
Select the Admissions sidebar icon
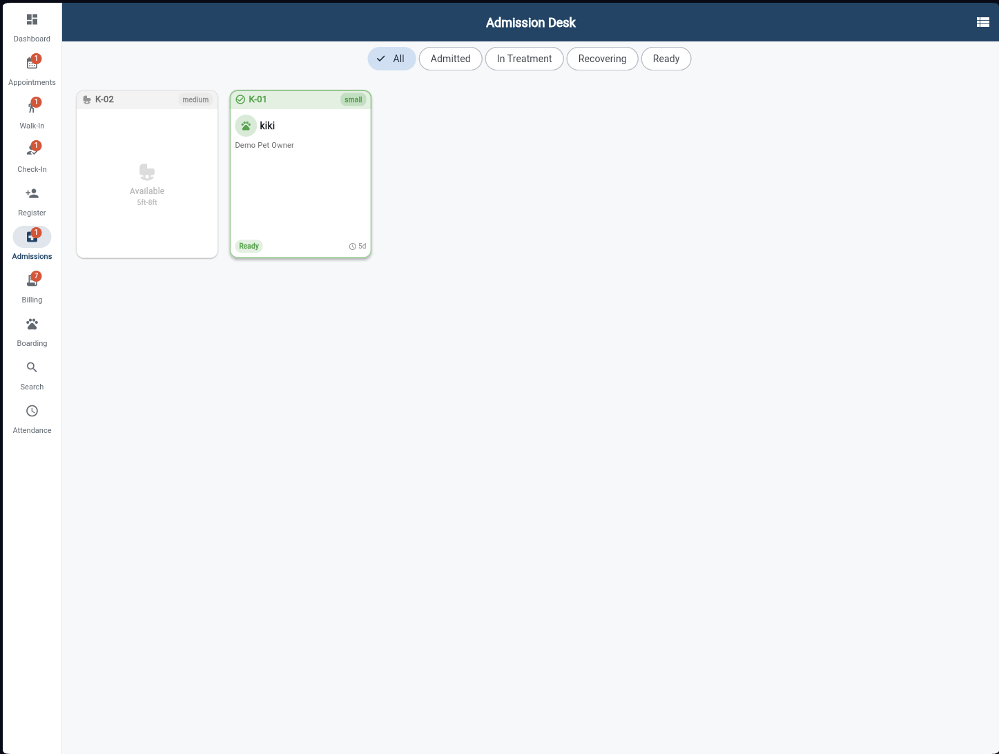(x=32, y=238)
